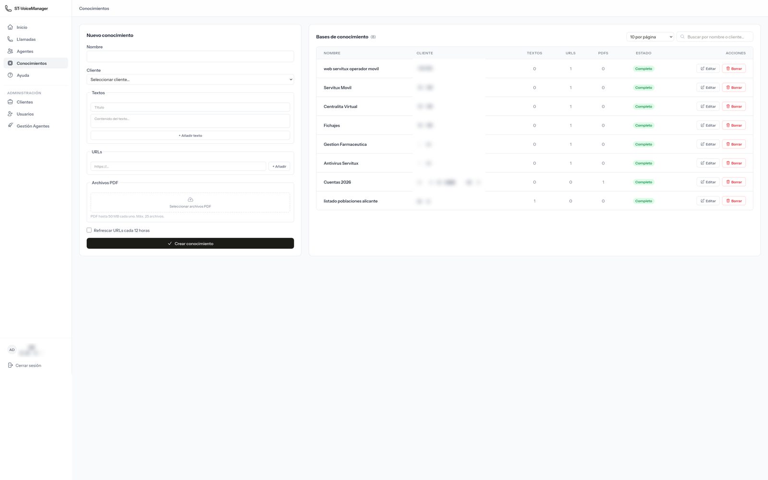Click the search magnifier icon

point(683,36)
